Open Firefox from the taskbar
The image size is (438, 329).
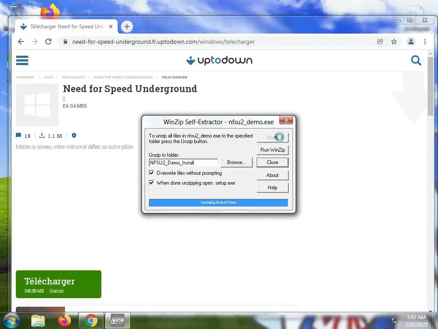65,320
